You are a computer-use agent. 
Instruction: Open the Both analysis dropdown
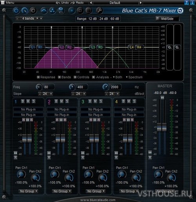(118, 77)
